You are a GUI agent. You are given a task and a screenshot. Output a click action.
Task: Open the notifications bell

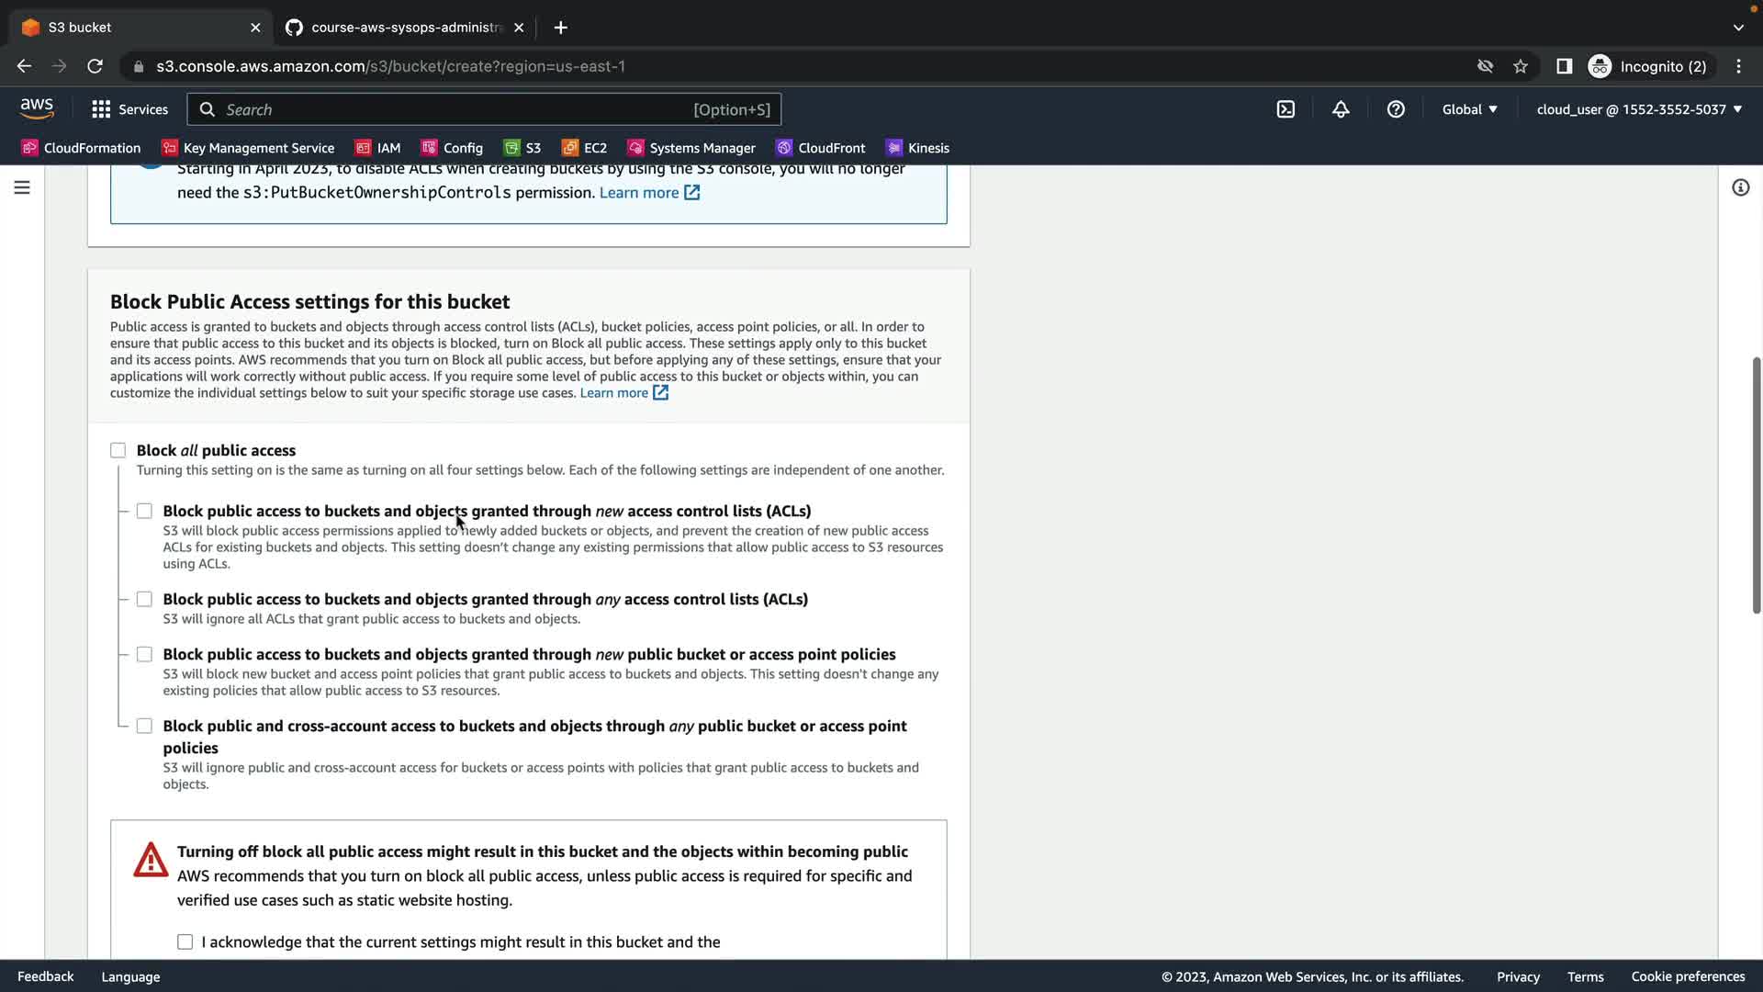(x=1341, y=109)
